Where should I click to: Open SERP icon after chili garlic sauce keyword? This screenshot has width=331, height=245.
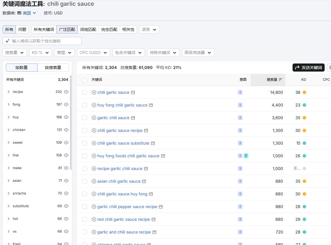(x=133, y=92)
